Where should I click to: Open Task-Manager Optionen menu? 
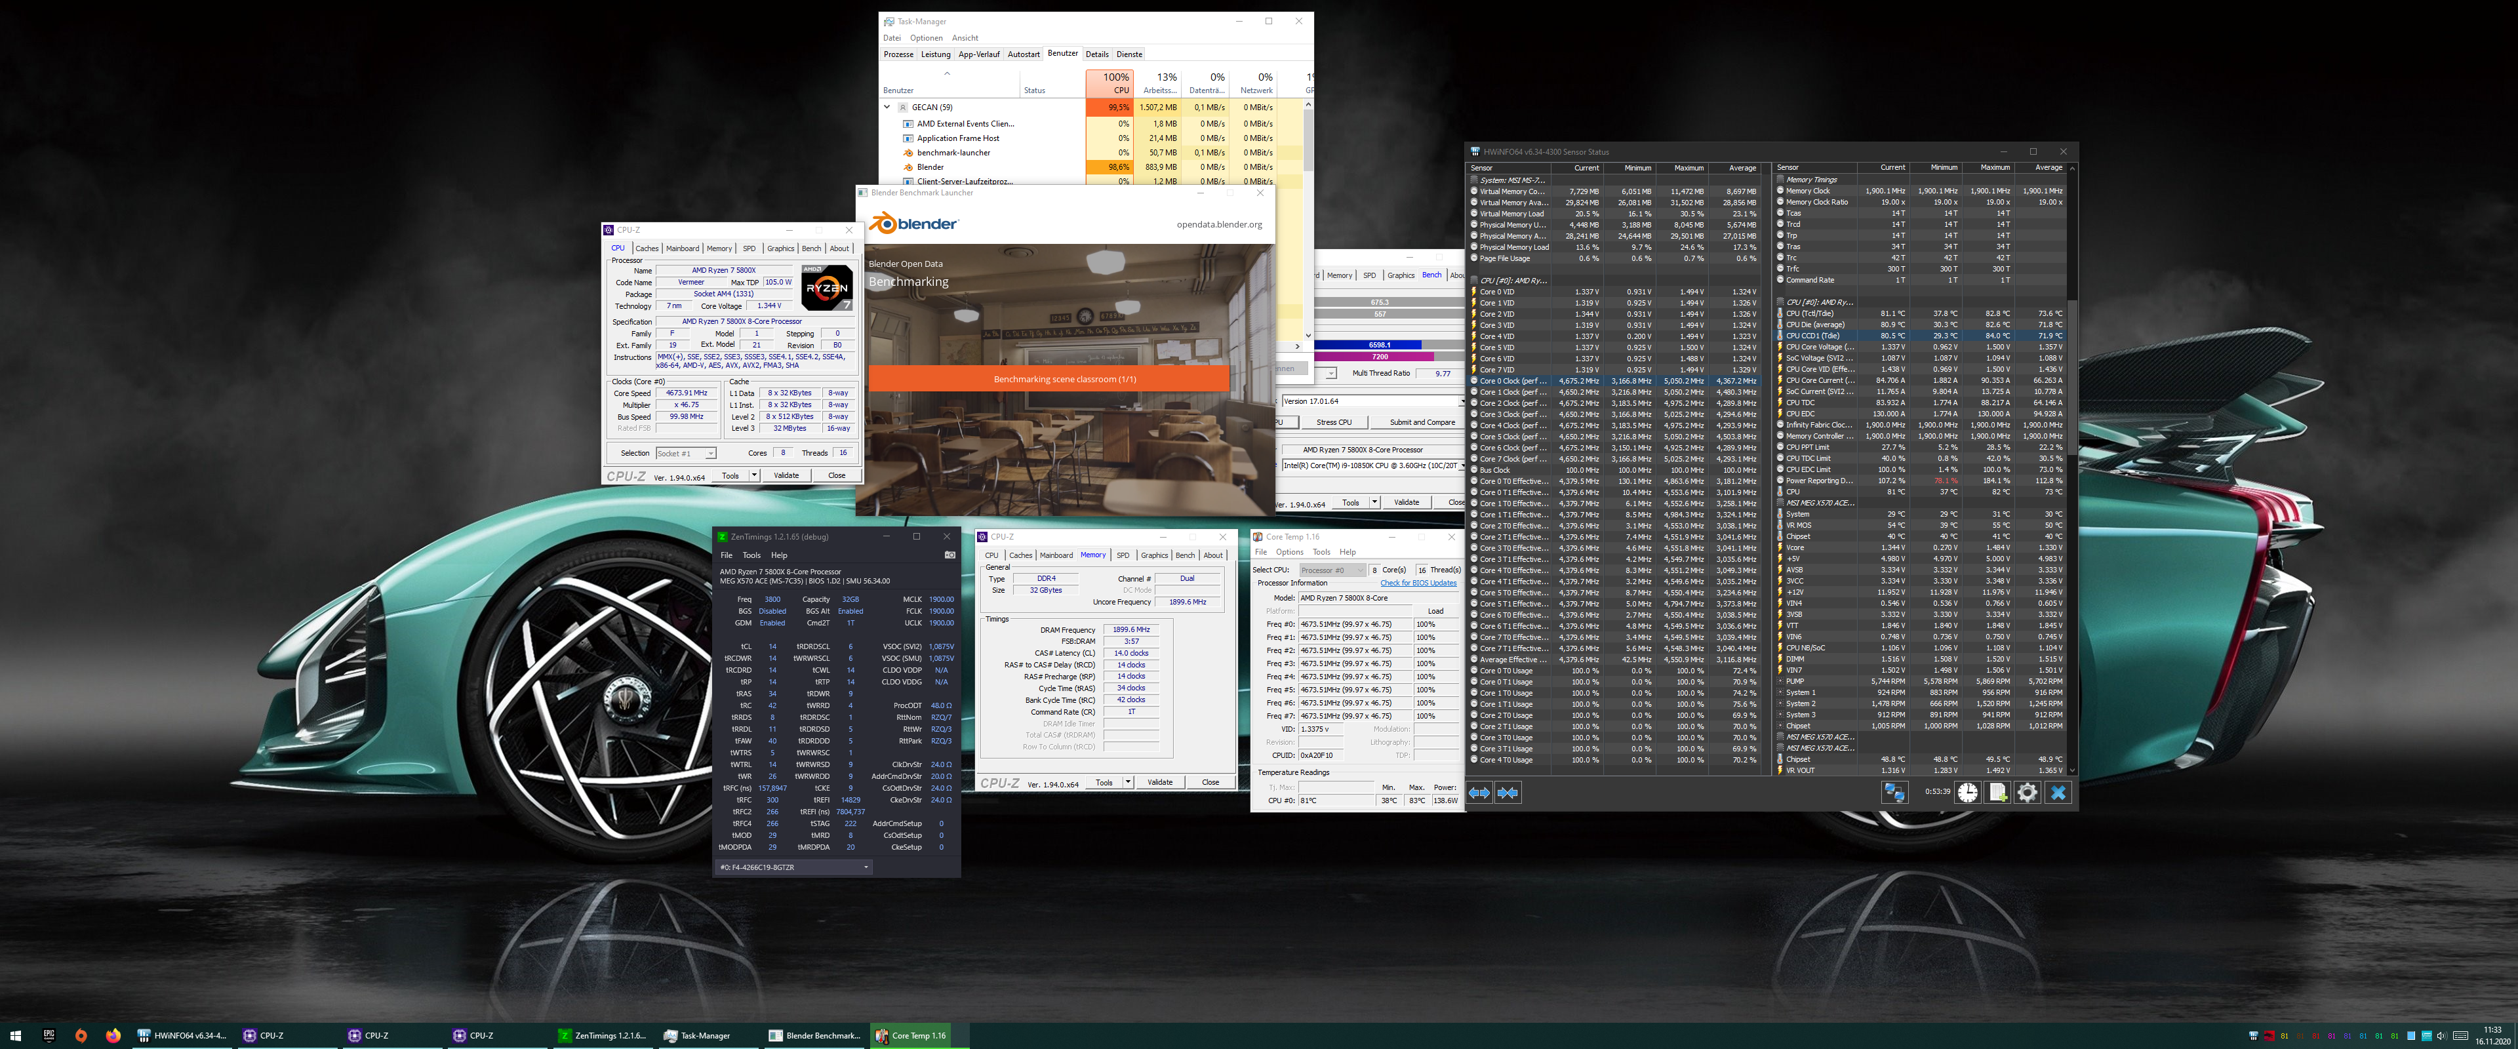point(927,38)
